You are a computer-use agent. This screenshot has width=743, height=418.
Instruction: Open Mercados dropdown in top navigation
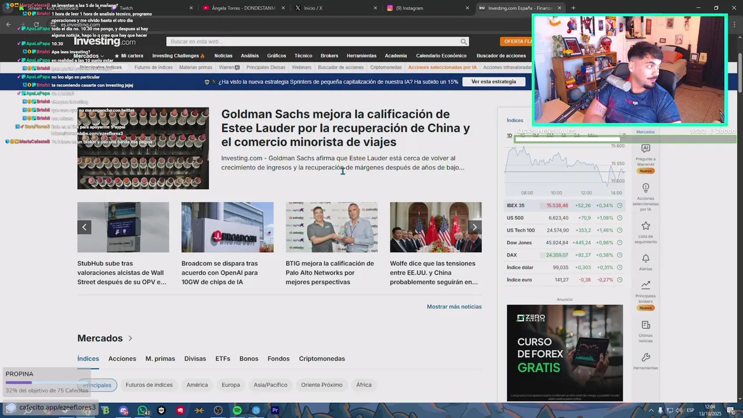[x=90, y=56]
